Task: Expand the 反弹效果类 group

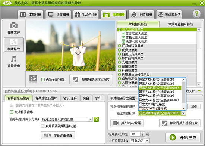Action: pyautogui.click(x=119, y=50)
